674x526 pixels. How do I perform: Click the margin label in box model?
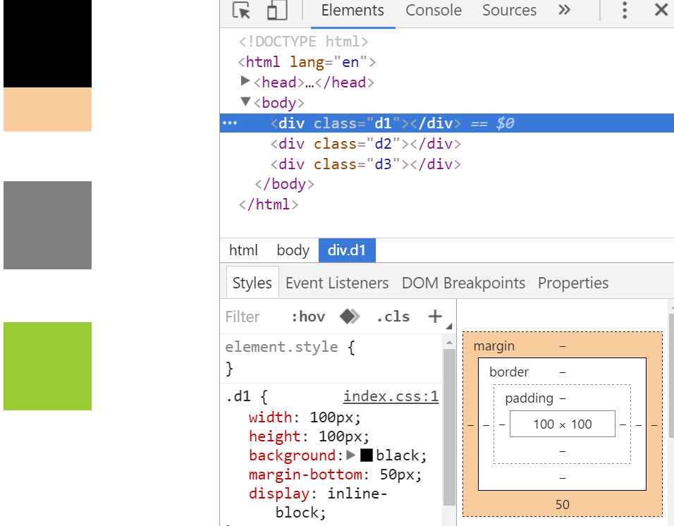tap(494, 346)
